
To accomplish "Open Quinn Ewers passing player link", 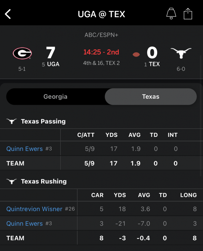I will coord(24,149).
